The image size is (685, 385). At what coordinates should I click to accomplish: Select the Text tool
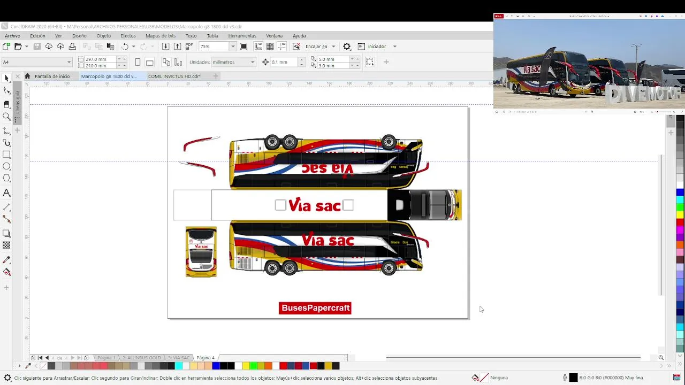(x=6, y=192)
